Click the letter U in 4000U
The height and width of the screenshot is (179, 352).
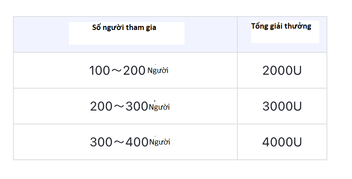[x=297, y=142]
